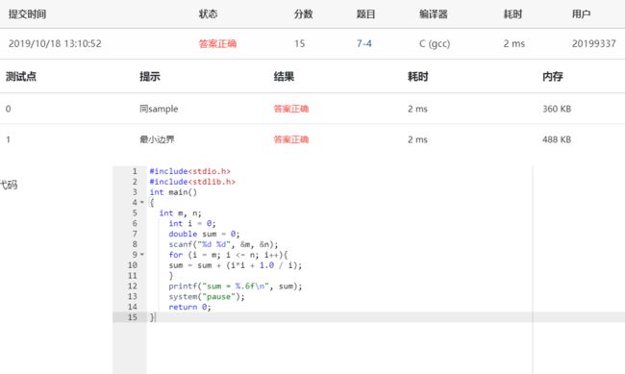Click the 状态 column header
The height and width of the screenshot is (374, 625).
click(x=208, y=14)
